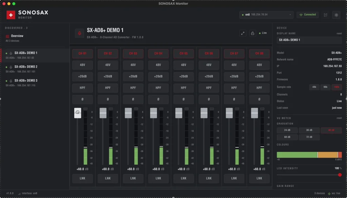Open the en8 network interface dropdown
This screenshot has width=347, height=198.
(x=266, y=15)
